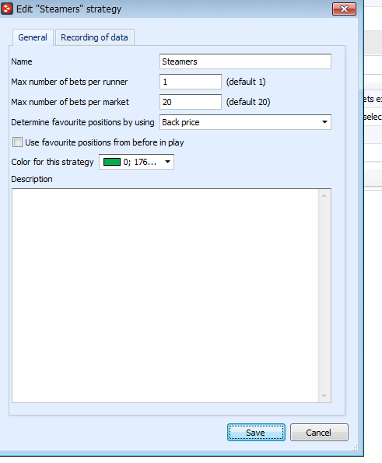Screen dimensions: 382x463
Task: Focus the Max bets per market field
Action: [x=191, y=102]
